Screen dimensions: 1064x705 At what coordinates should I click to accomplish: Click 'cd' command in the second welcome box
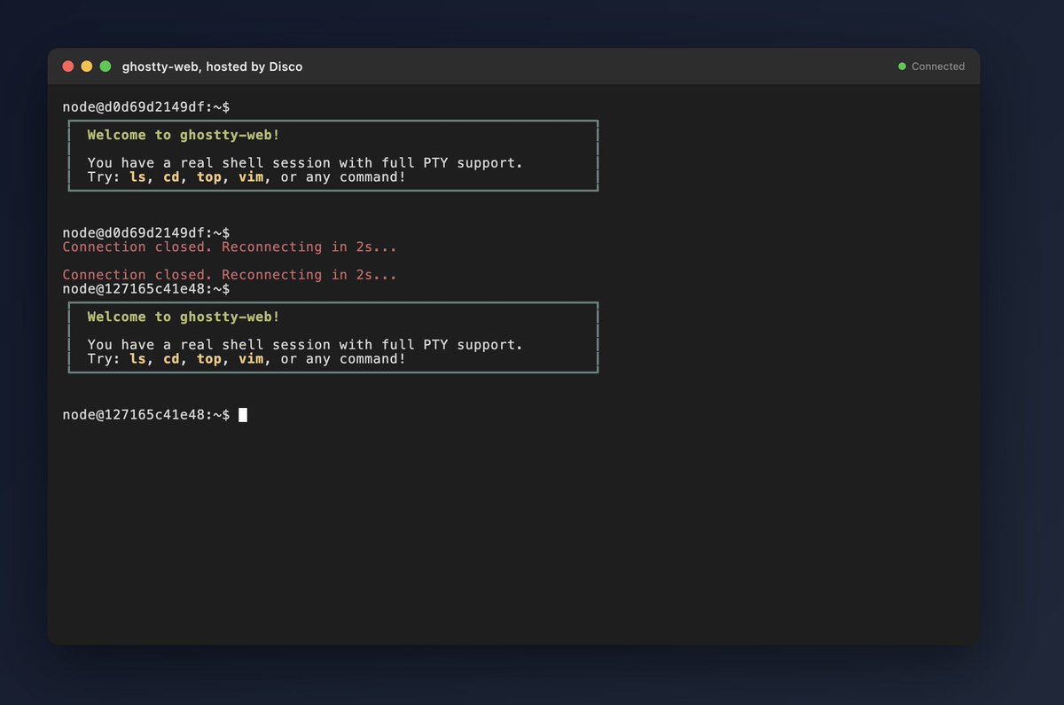tap(171, 359)
